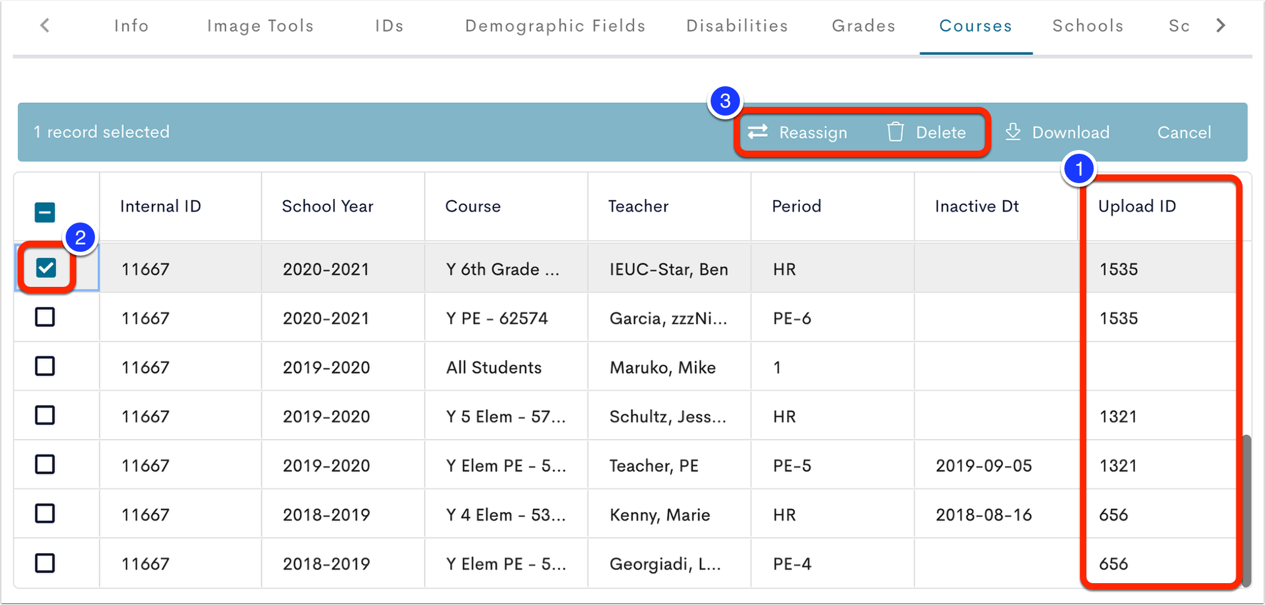Image resolution: width=1265 pixels, height=605 pixels.
Task: Select the Schultz, Jess... row checkbox
Action: (45, 416)
